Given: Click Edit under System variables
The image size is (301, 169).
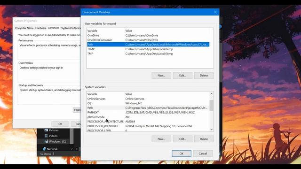Looking at the screenshot, I should click(182, 139).
